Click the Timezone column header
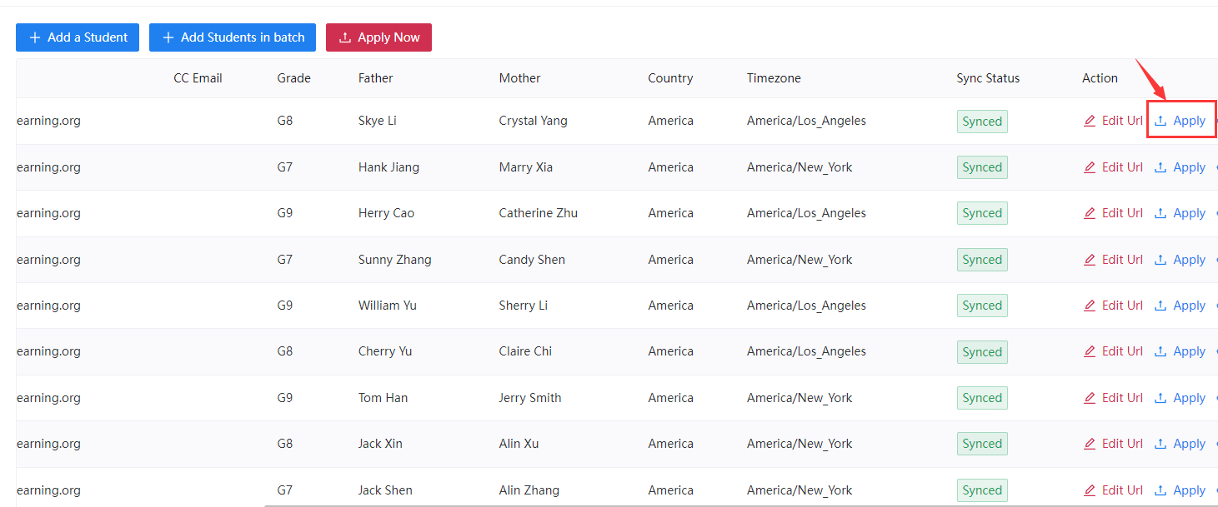The height and width of the screenshot is (507, 1218). click(774, 78)
